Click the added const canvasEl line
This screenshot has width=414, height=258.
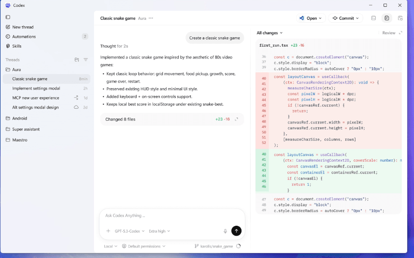coord(325,166)
